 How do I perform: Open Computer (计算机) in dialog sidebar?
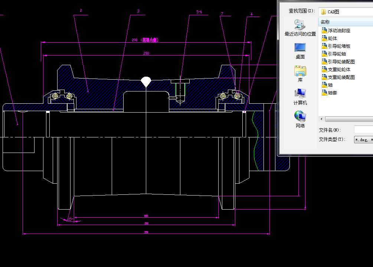pyautogui.click(x=300, y=97)
